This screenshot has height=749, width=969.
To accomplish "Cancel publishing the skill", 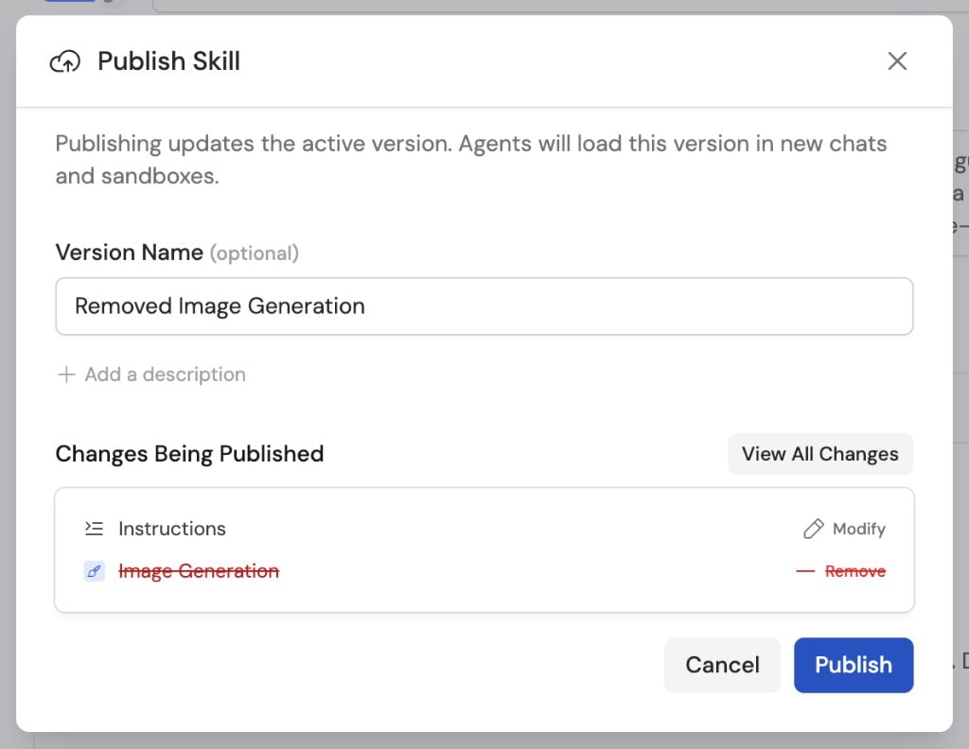I will [722, 665].
